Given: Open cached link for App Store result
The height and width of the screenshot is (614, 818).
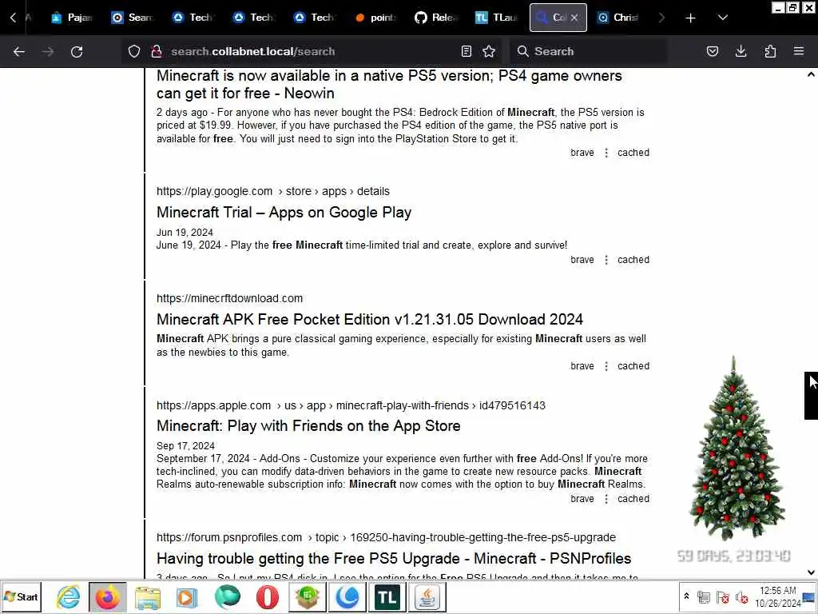Looking at the screenshot, I should point(633,499).
